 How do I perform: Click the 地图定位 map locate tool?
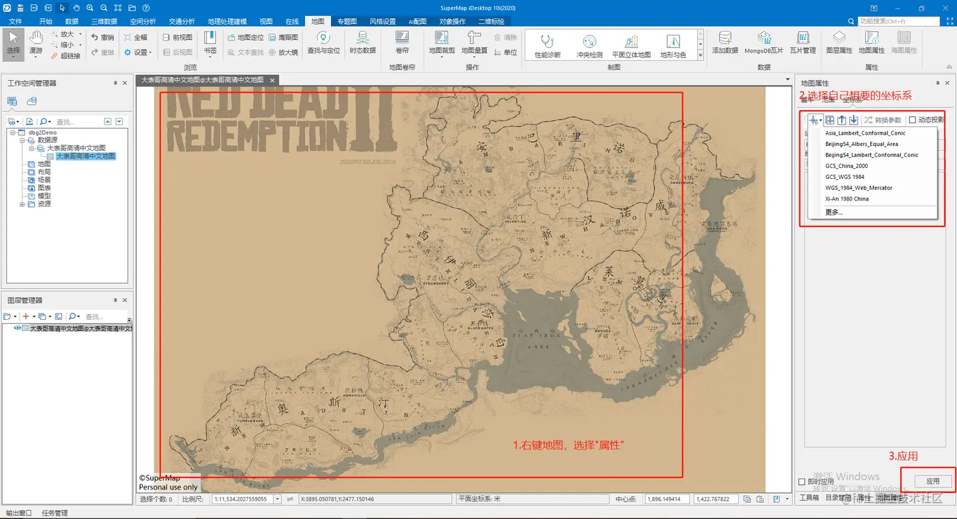246,37
